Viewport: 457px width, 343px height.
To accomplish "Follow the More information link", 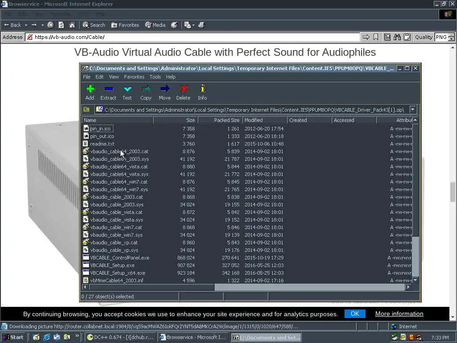I will (399, 314).
